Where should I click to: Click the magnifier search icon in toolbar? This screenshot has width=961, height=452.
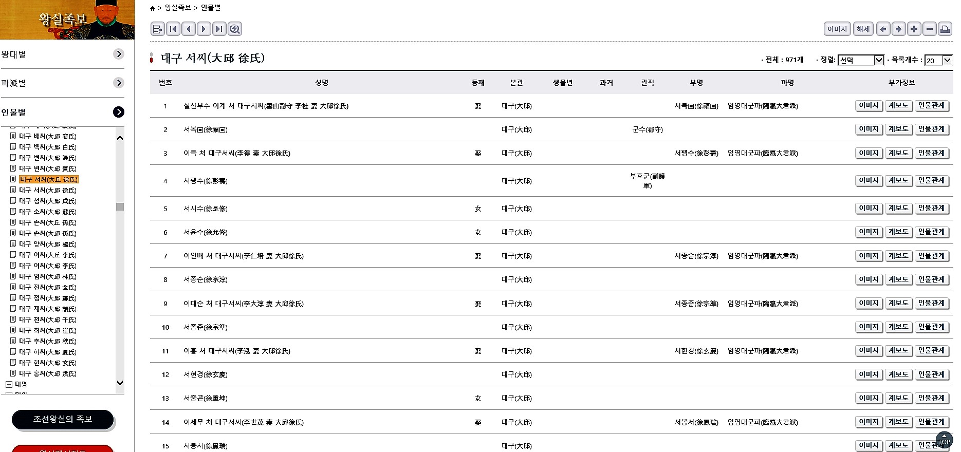235,29
